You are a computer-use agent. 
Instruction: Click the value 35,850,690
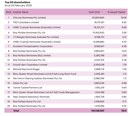click(x=98, y=18)
